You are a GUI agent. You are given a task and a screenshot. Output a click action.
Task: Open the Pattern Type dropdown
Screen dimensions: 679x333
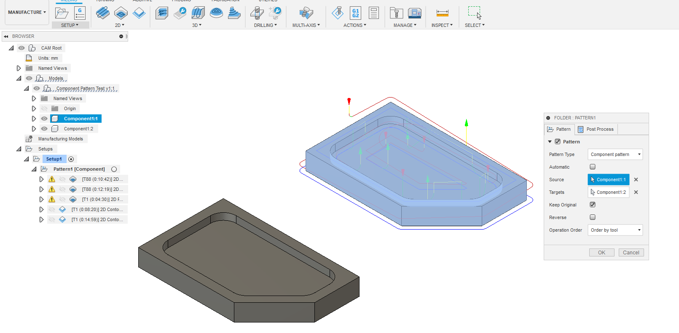point(615,154)
